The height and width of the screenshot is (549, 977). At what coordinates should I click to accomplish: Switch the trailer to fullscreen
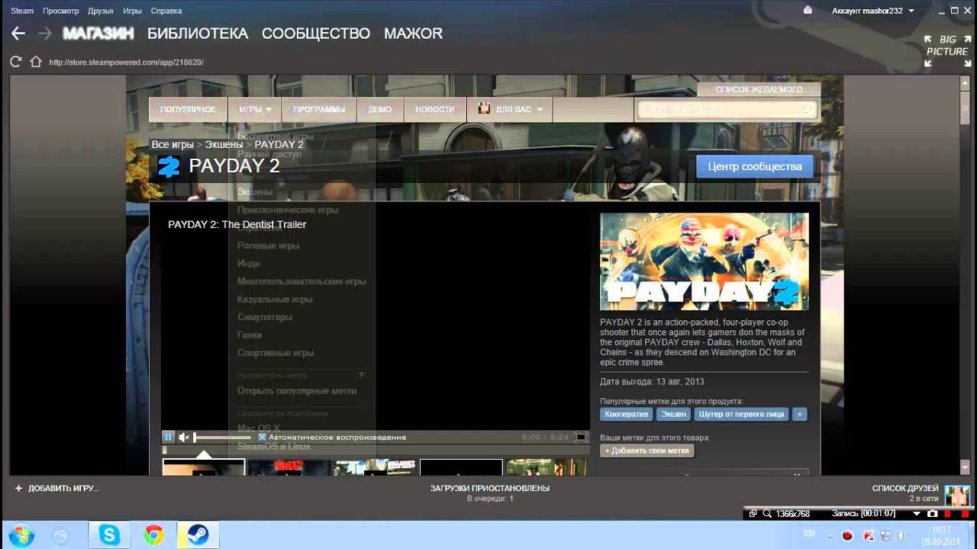point(581,437)
